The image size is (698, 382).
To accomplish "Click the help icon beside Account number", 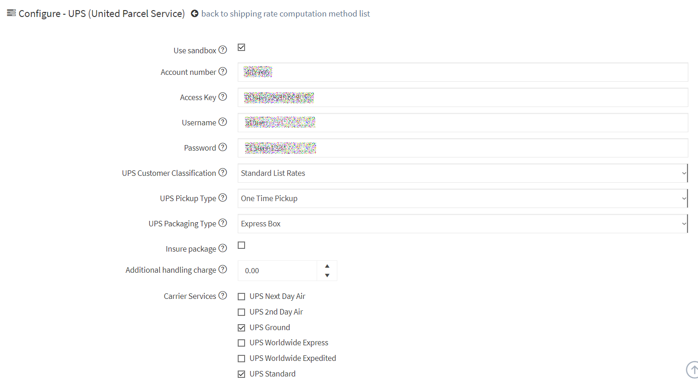I will 223,71.
